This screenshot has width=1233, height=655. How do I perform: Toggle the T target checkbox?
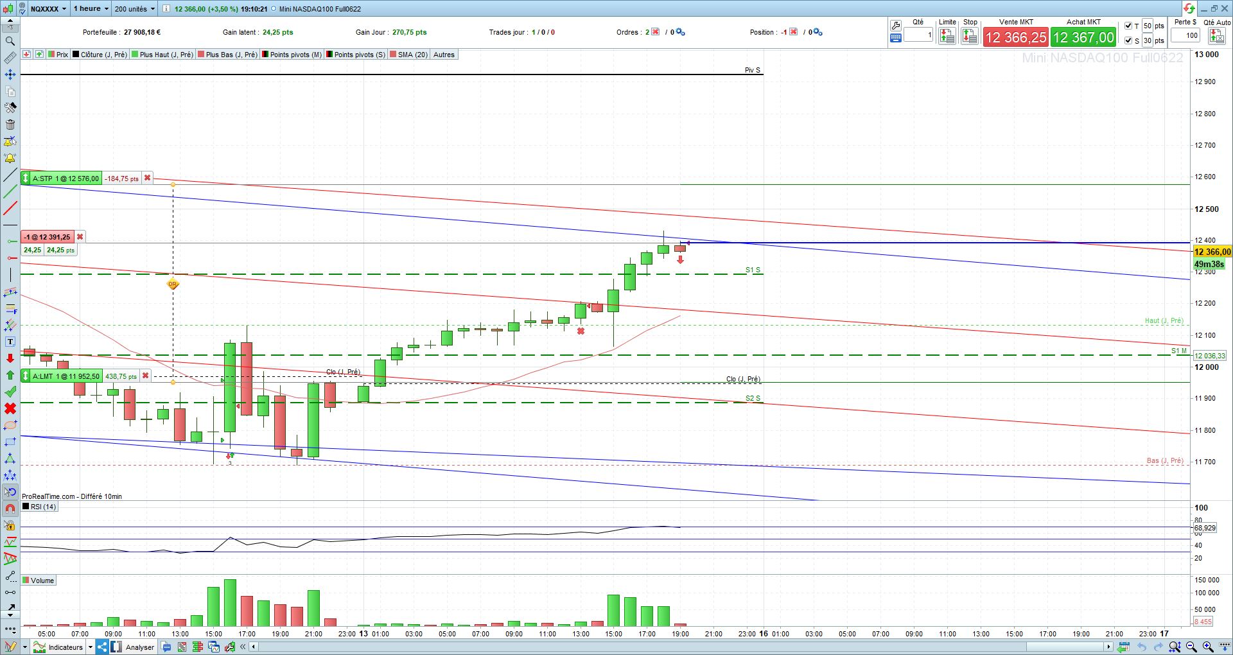click(x=1128, y=26)
